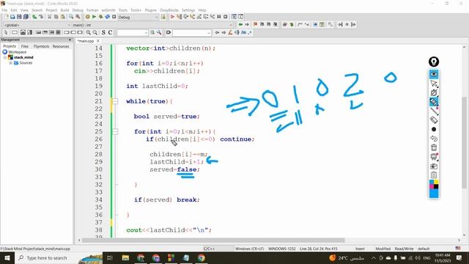Toggle the fold marker at line 25
Image resolution: width=469 pixels, height=264 pixels.
[115, 131]
